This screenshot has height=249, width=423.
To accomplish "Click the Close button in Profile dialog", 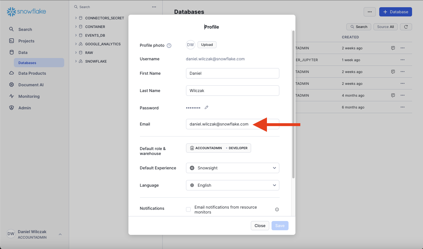I will [260, 226].
